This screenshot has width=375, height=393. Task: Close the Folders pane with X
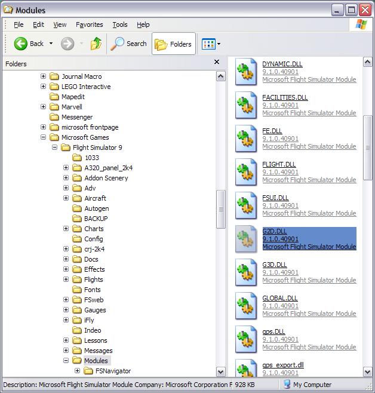217,62
